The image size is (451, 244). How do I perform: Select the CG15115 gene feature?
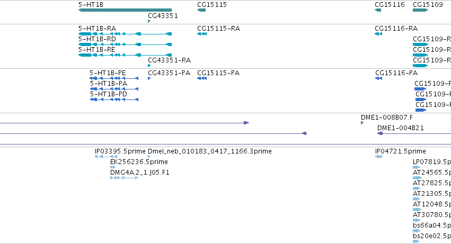click(201, 10)
